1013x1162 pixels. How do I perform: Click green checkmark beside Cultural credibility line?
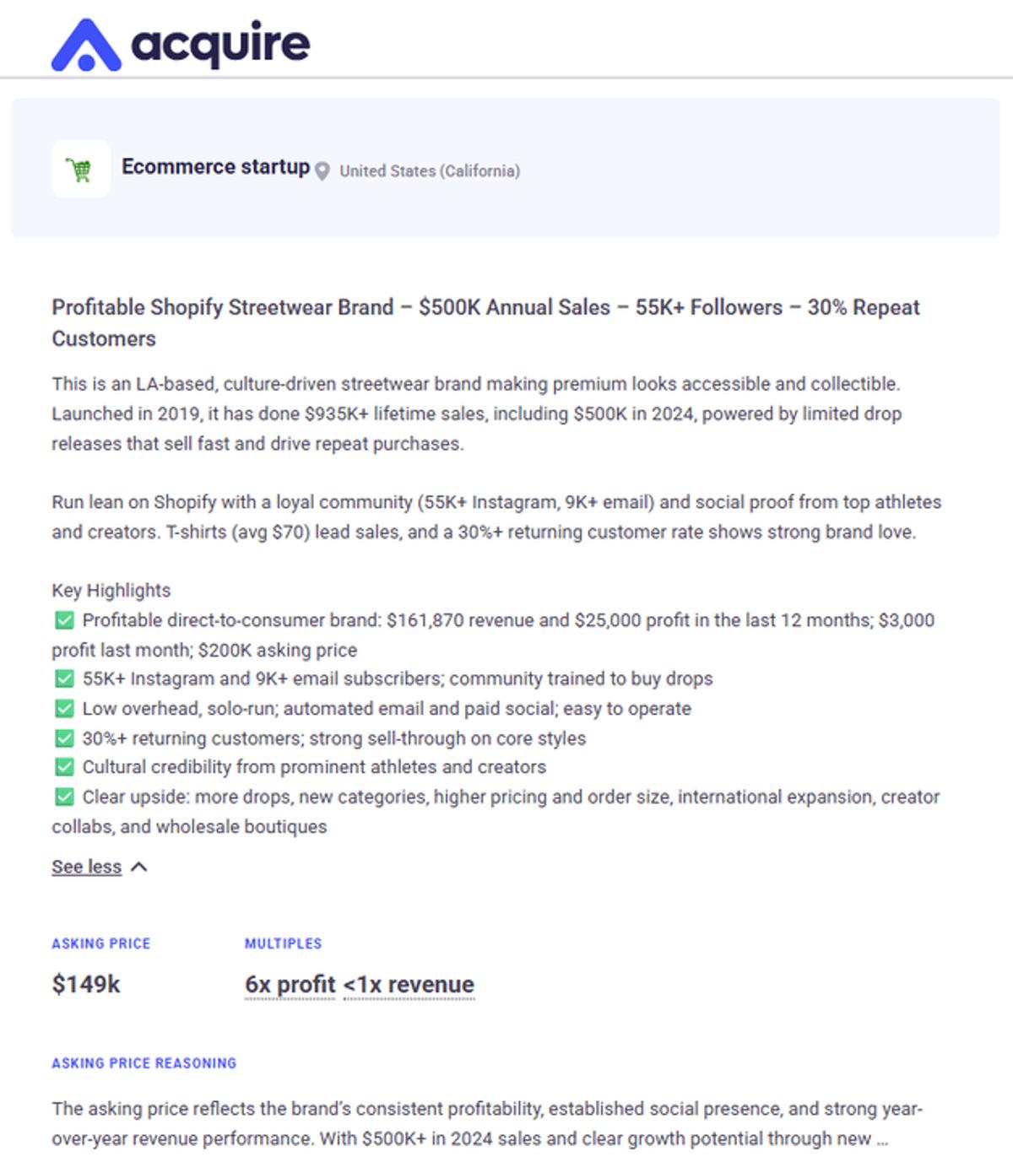64,767
